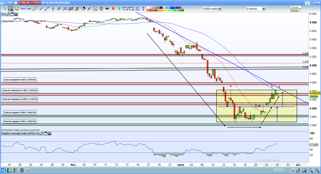Choose the triangle drawing tool

(x=137, y=9)
